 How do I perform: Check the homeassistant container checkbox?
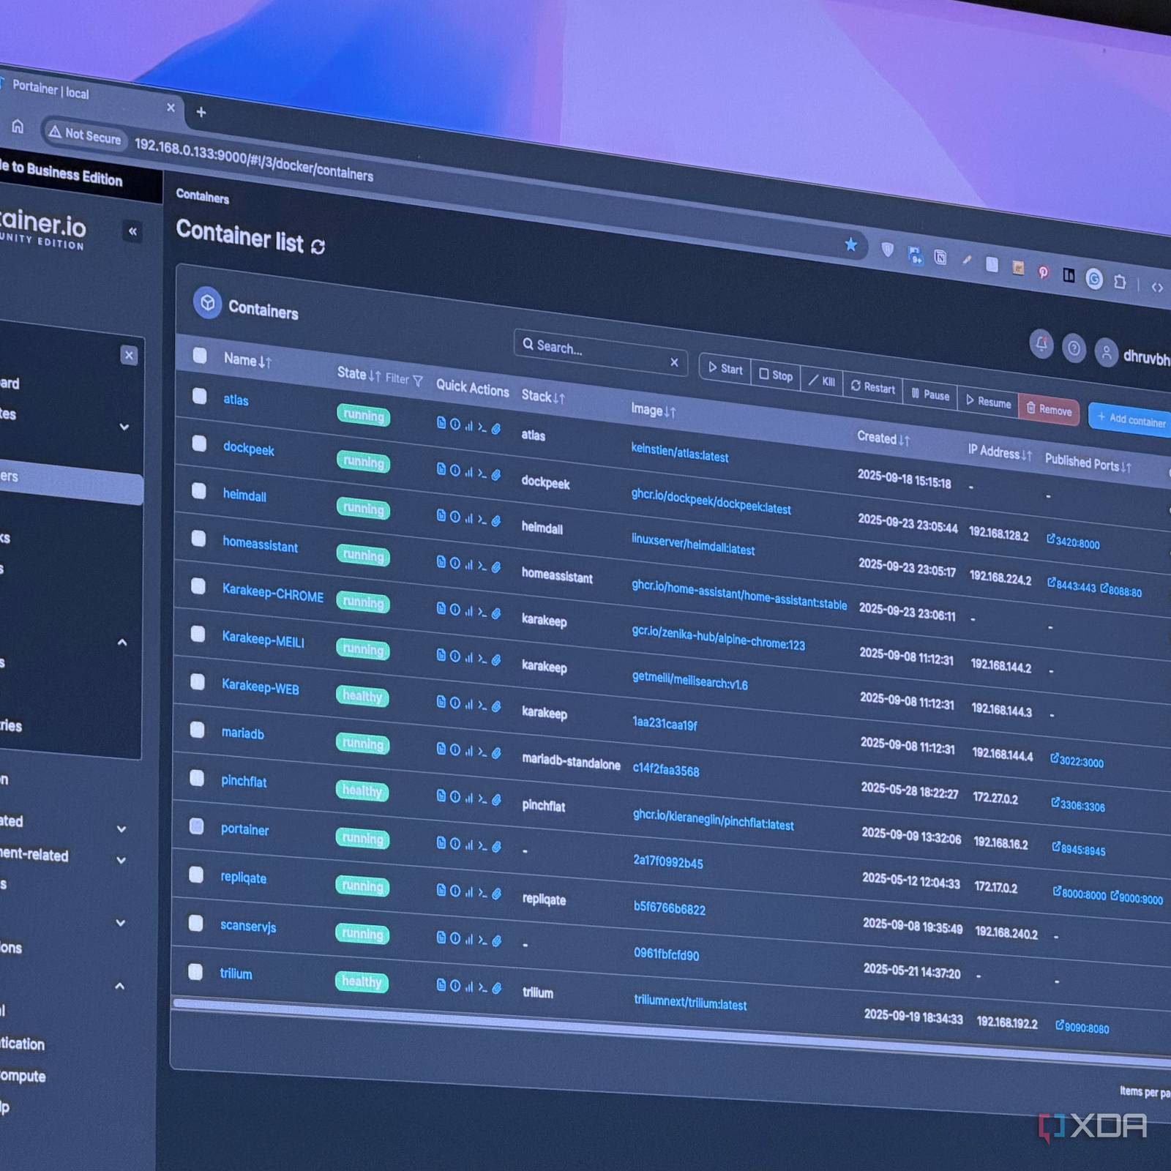coord(198,538)
